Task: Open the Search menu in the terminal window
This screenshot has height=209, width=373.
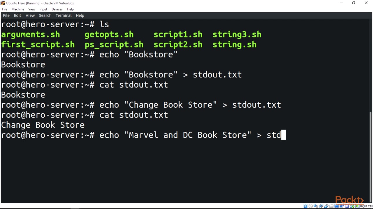Action: tap(45, 15)
